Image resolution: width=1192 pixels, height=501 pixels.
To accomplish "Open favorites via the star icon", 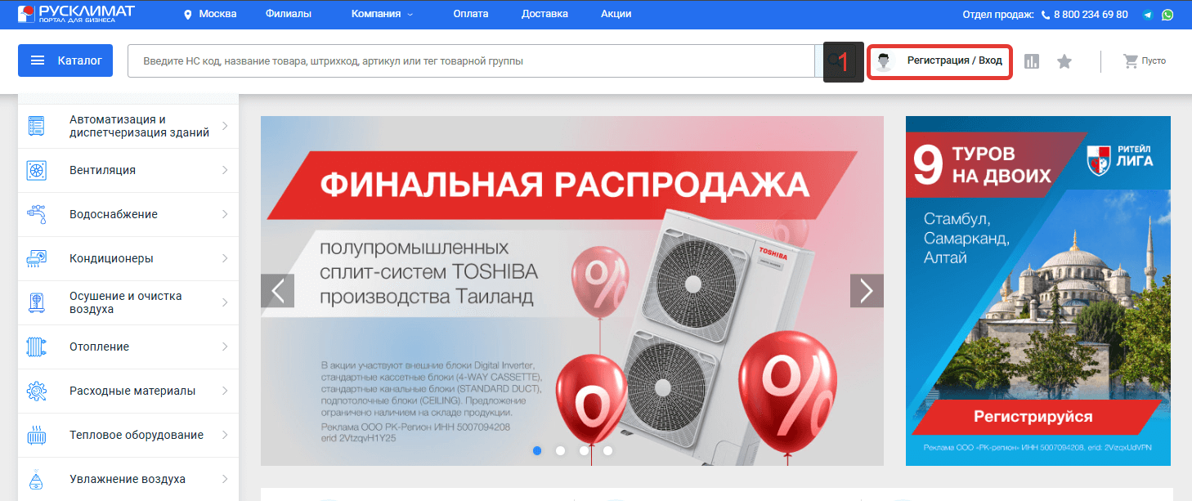I will click(1064, 61).
